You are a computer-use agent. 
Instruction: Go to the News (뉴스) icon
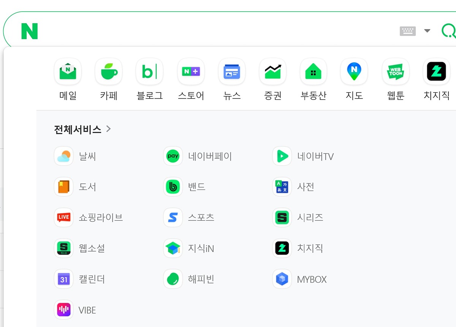click(x=232, y=72)
